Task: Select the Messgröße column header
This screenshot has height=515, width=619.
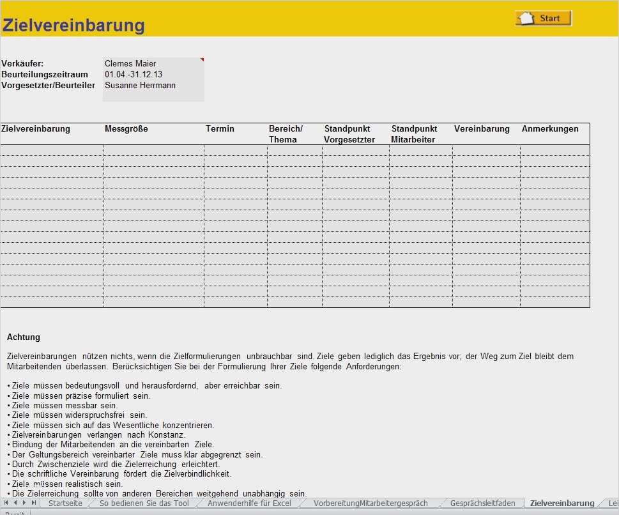Action: point(126,129)
